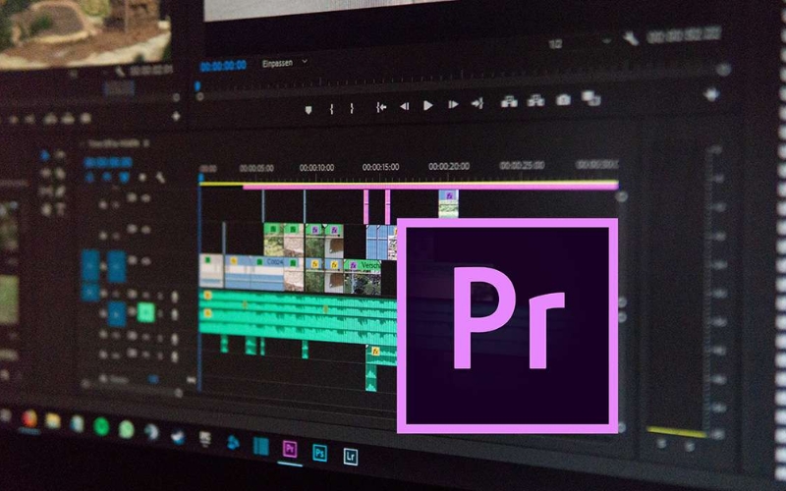Open Lightroom from the taskbar
Image resolution: width=786 pixels, height=491 pixels.
pyautogui.click(x=350, y=455)
